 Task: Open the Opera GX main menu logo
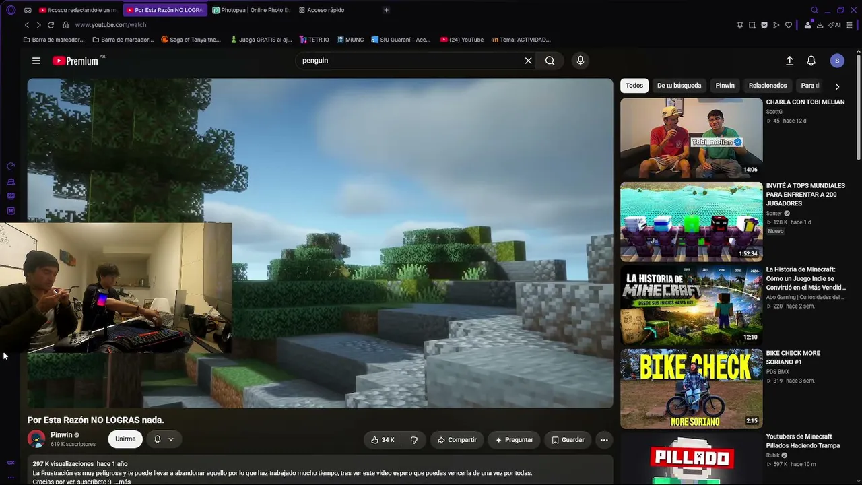(x=11, y=10)
